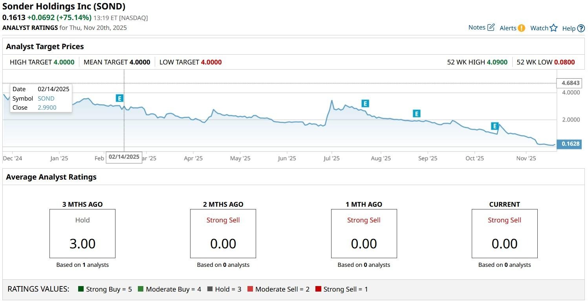Select the 3 MTHS AGO Hold rating box
The image size is (588, 301).
[82, 233]
